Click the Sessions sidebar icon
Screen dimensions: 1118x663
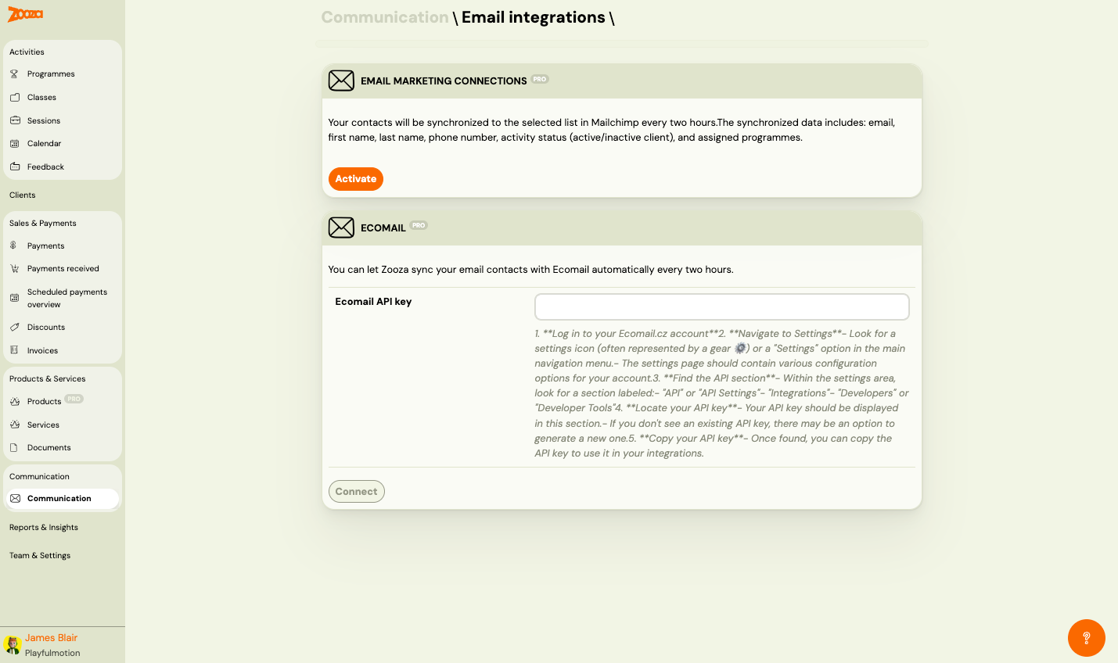click(x=14, y=120)
